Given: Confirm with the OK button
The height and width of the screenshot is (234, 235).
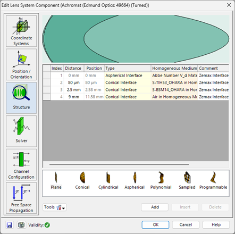Looking at the screenshot, I should [155, 225].
